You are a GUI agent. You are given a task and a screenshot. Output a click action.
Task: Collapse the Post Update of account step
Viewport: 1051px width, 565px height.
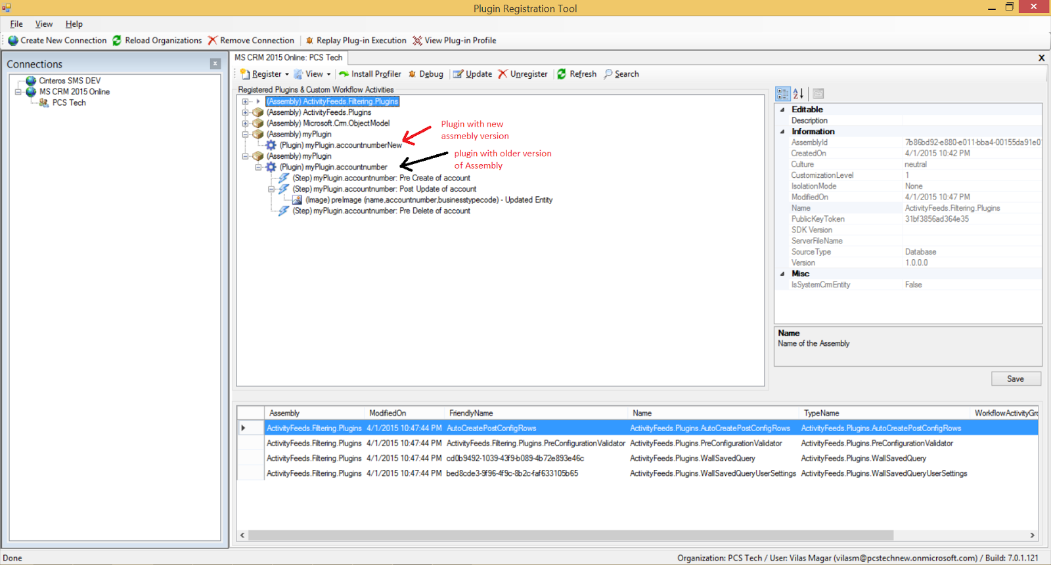(x=271, y=189)
